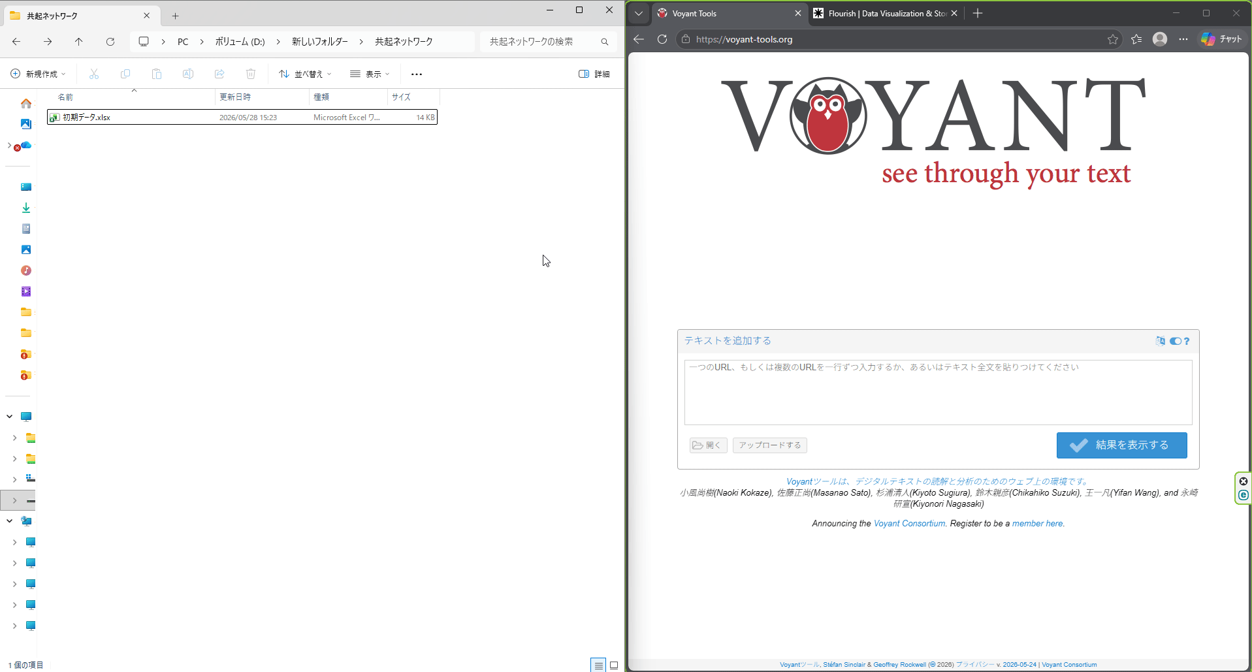Open the 並べ替え sort dropdown
The image size is (1252, 672).
click(x=306, y=74)
